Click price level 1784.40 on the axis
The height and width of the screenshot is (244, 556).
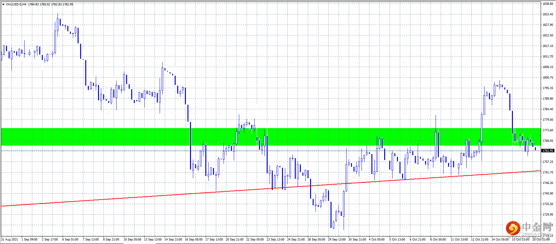[548, 109]
